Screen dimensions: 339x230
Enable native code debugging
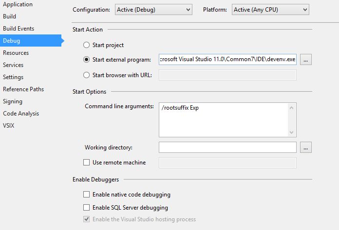pos(87,194)
